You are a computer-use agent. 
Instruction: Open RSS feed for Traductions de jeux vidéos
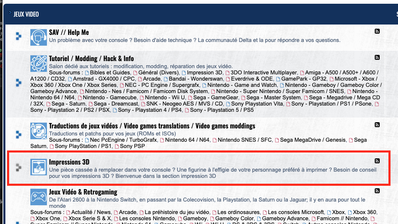[377, 125]
